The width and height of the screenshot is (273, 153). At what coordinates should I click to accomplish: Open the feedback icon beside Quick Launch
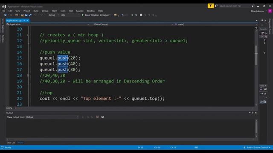coord(216,6)
